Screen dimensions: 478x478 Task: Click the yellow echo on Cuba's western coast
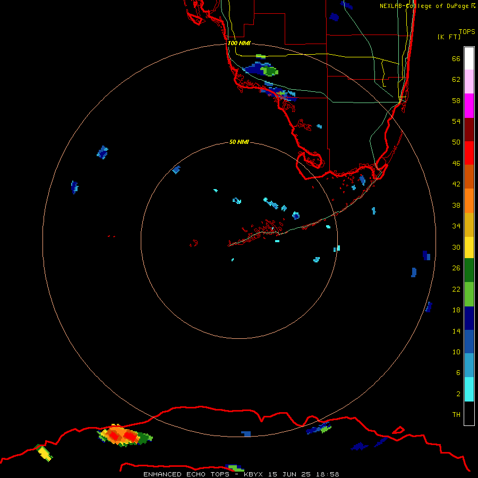coord(46,454)
